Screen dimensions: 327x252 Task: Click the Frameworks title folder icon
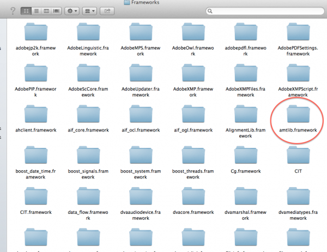pyautogui.click(x=127, y=2)
